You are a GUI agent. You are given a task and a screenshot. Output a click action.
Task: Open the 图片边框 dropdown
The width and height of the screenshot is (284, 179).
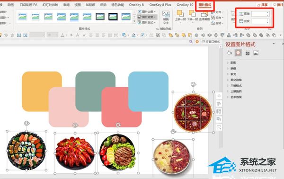(147, 11)
